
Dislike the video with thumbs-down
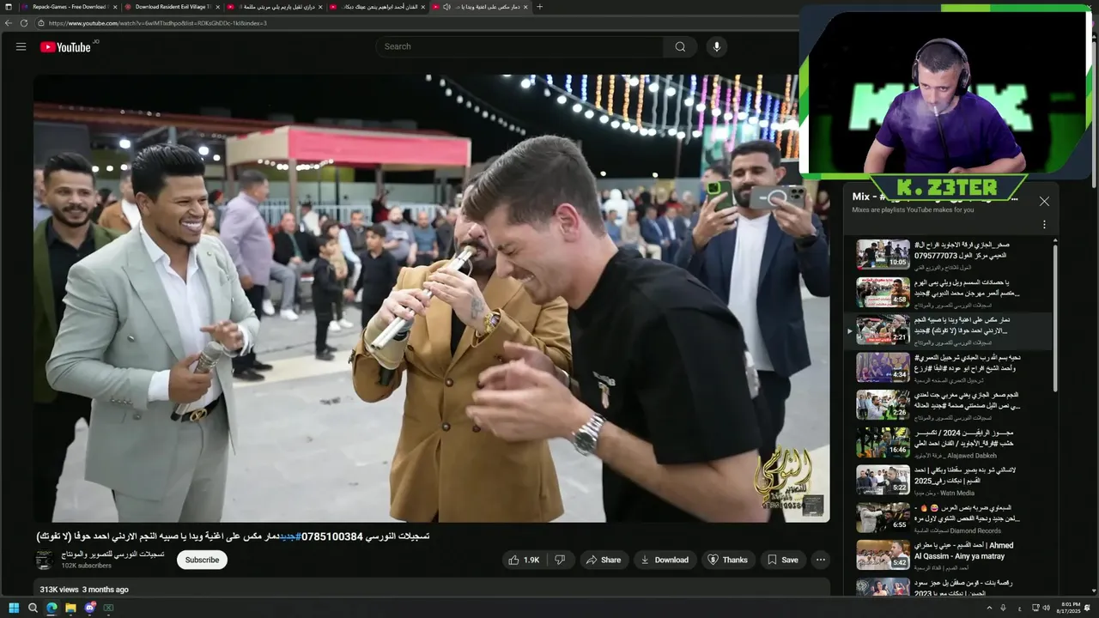pos(560,560)
